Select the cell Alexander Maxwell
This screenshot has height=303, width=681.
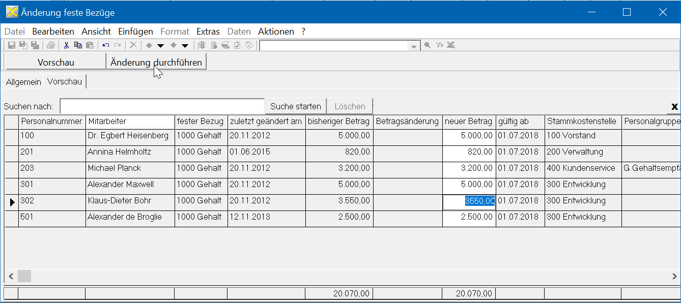point(130,185)
